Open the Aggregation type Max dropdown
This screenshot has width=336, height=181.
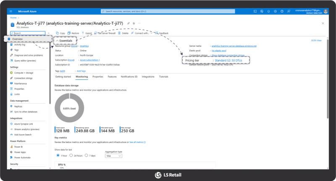[x=113, y=156]
